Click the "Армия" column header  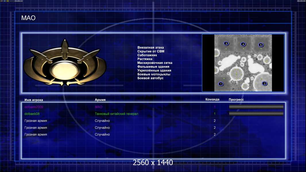[x=100, y=100]
